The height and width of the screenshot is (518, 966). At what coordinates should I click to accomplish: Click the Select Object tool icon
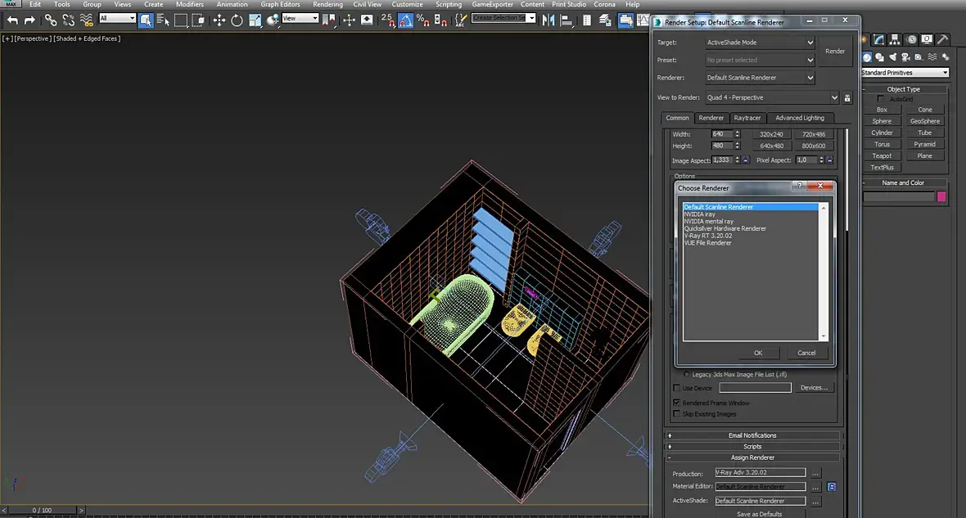[x=146, y=20]
